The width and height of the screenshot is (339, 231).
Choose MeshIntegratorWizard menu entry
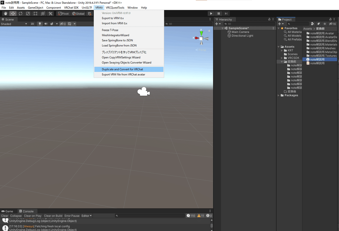(x=129, y=35)
